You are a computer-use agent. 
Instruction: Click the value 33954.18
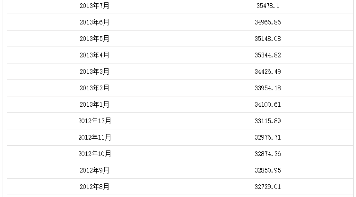click(x=268, y=88)
